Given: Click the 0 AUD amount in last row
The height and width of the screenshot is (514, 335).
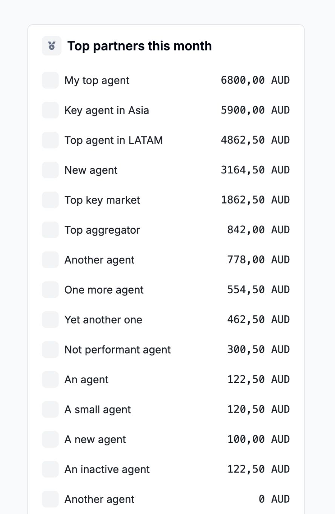Looking at the screenshot, I should coord(274,499).
